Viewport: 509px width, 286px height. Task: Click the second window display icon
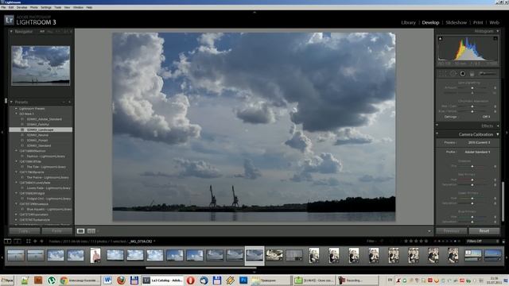pos(17,241)
